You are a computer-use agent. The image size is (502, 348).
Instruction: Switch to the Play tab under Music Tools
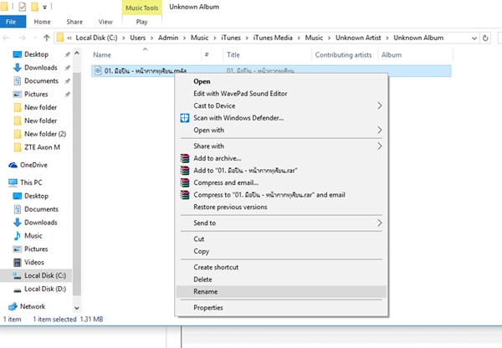click(142, 22)
